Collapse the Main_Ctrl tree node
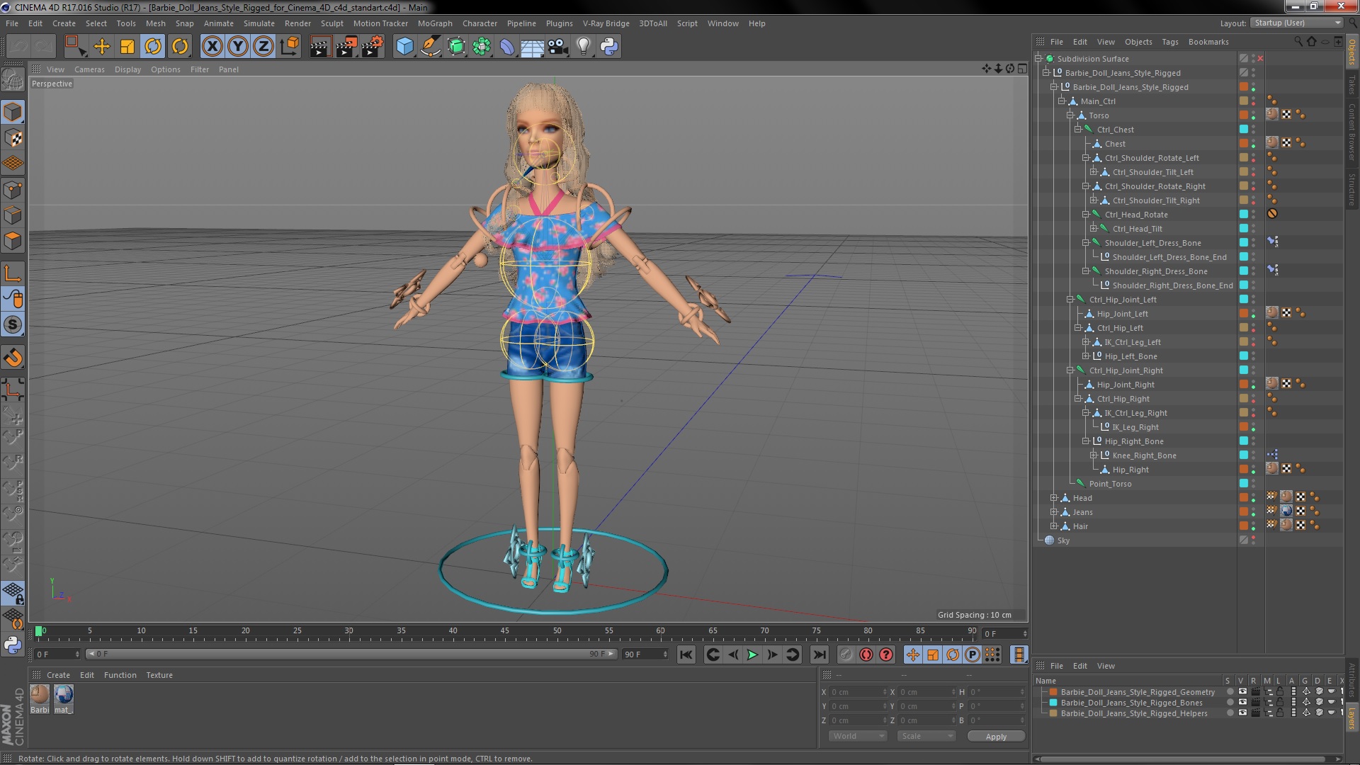 [x=1062, y=101]
